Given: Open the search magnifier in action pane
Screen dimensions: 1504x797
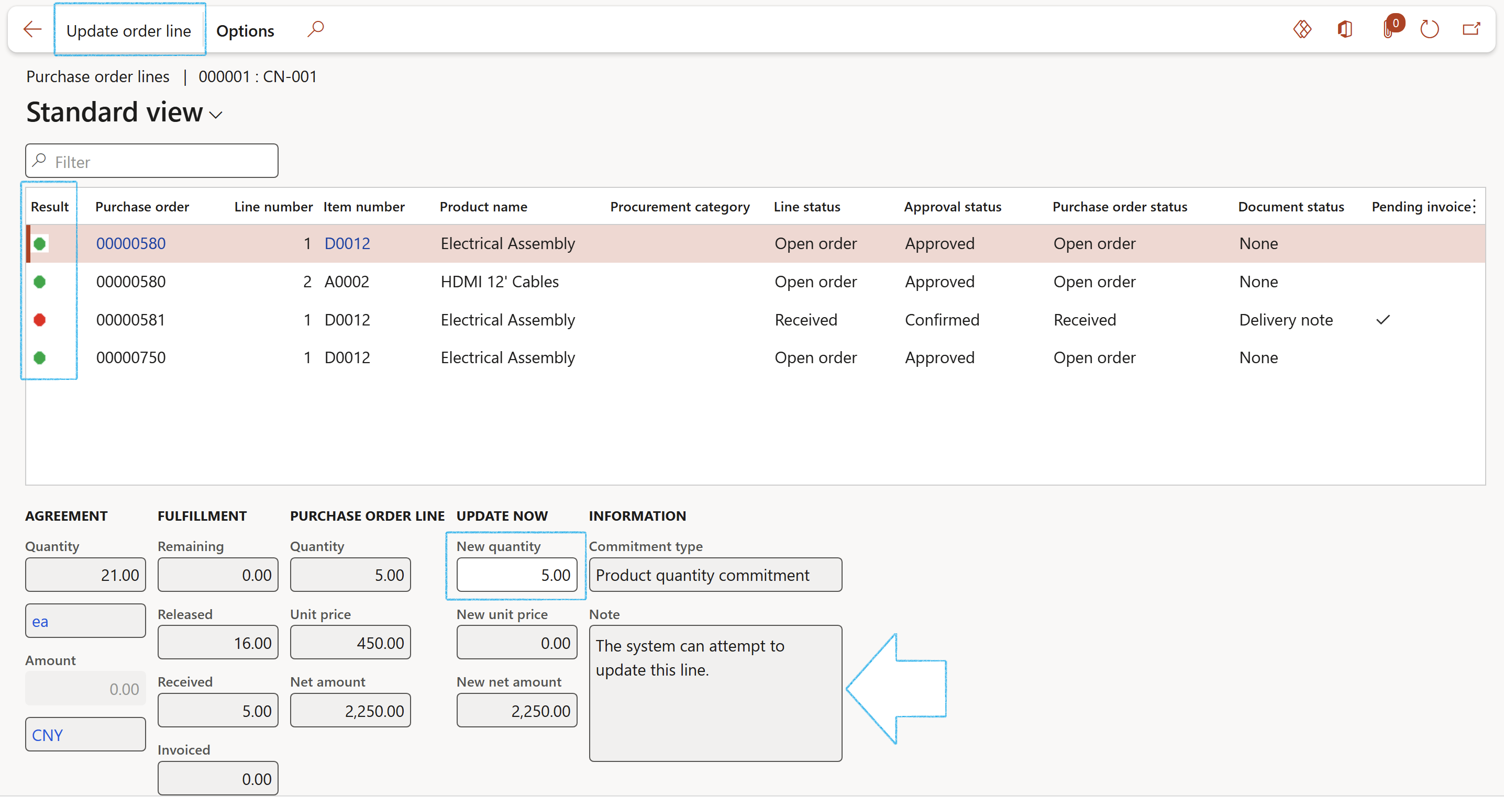Looking at the screenshot, I should (315, 29).
